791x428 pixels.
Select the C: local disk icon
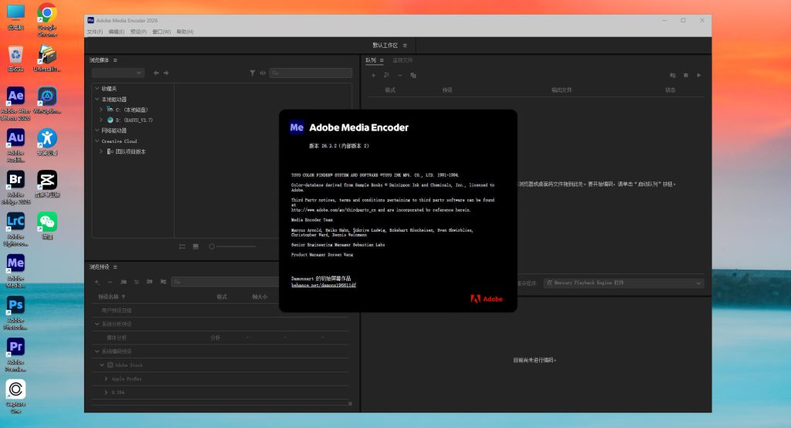[110, 110]
